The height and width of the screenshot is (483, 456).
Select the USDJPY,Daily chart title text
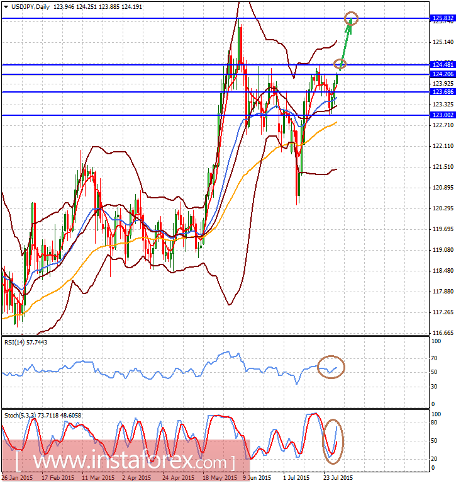point(30,6)
